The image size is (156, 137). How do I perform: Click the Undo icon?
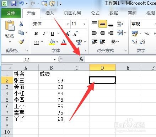point(22,4)
